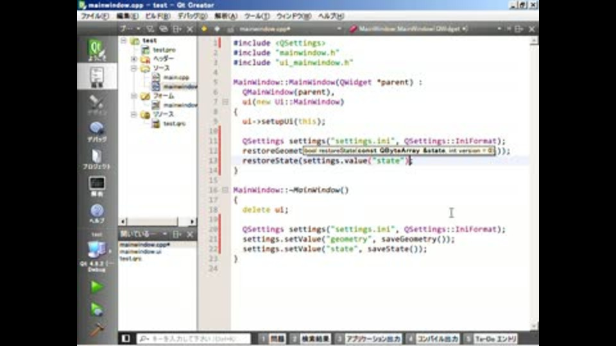Open the コンパイル出力 output pane tab
Image resolution: width=616 pixels, height=346 pixels.
coord(436,338)
